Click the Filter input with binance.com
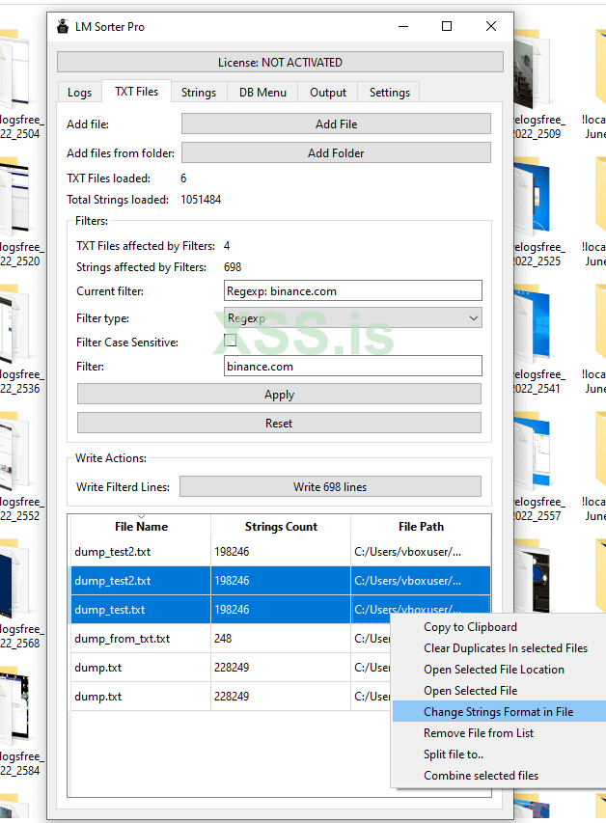606x823 pixels. click(353, 367)
